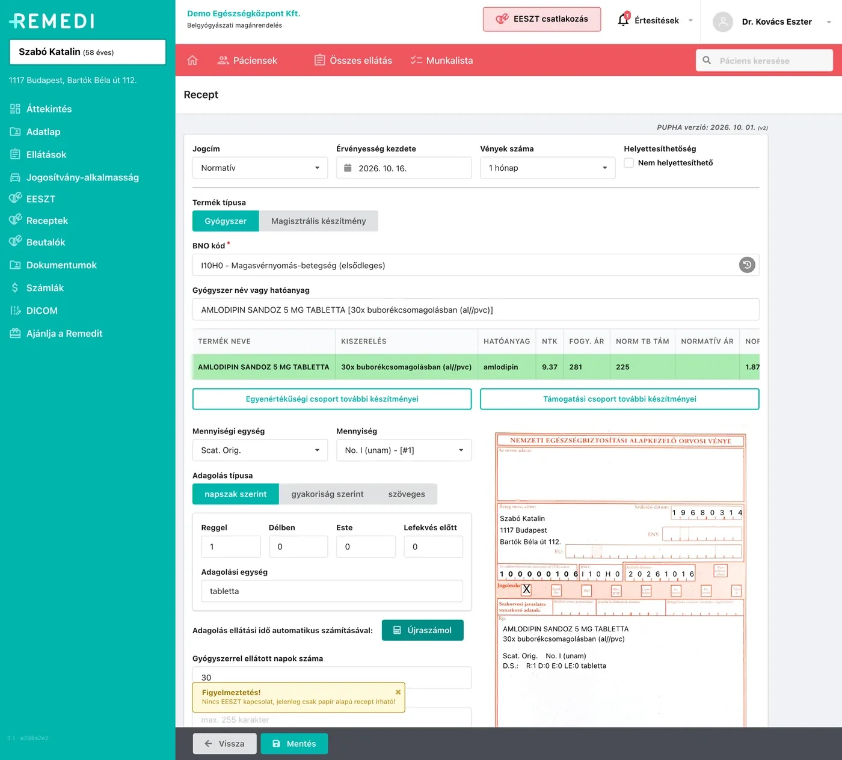Click the Szabó Katalin patient name box
The image size is (842, 760).
tap(88, 52)
